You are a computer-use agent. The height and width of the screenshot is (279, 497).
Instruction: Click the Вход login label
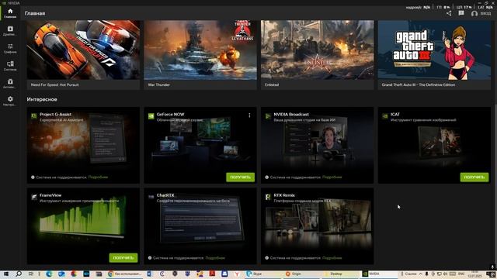[485, 14]
